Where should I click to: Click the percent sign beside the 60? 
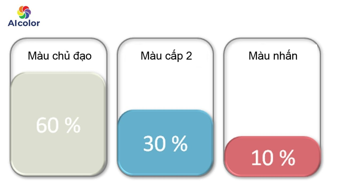point(73,125)
